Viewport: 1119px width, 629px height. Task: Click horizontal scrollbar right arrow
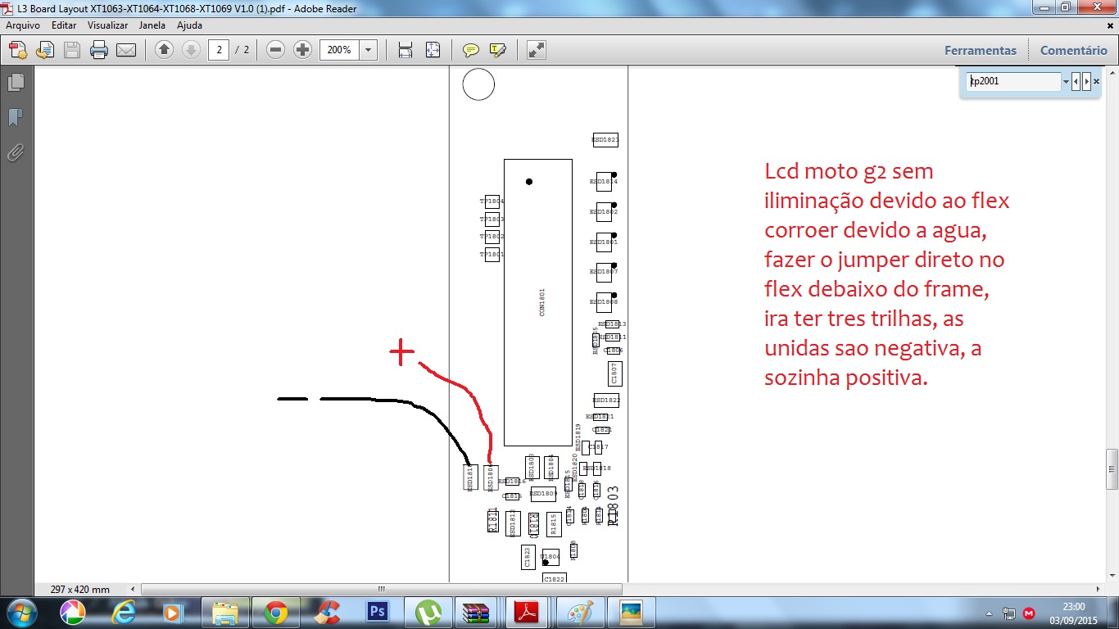tap(1099, 590)
